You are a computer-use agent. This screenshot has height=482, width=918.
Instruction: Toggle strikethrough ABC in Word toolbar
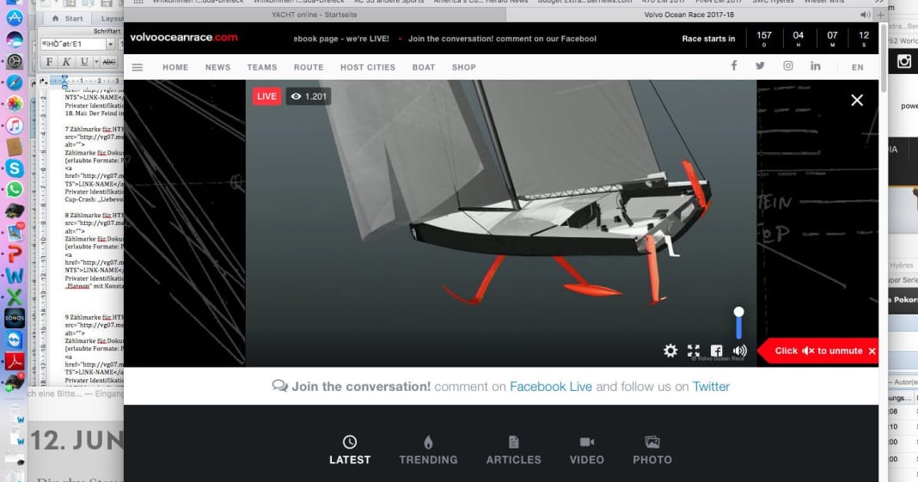coord(109,61)
